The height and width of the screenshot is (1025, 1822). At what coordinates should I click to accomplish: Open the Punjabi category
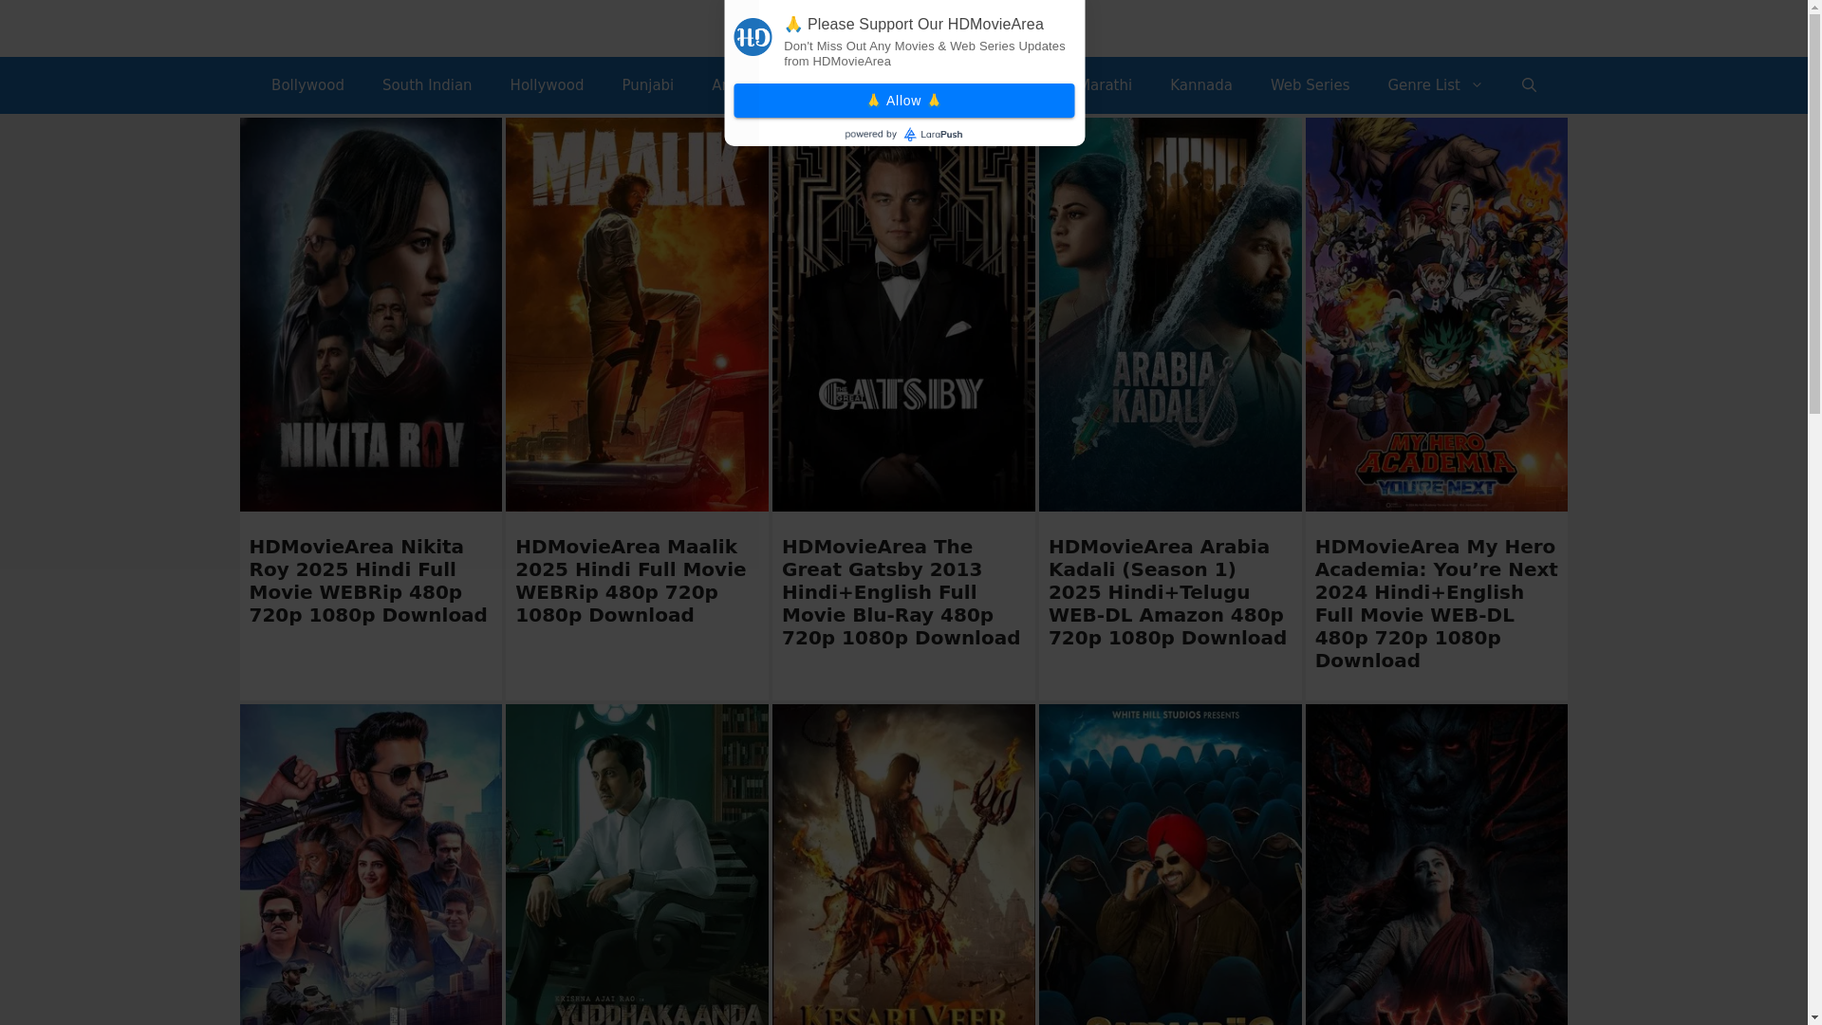[x=647, y=85]
